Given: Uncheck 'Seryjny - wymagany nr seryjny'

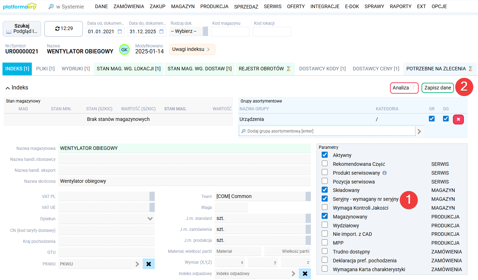Looking at the screenshot, I should click(x=324, y=198).
